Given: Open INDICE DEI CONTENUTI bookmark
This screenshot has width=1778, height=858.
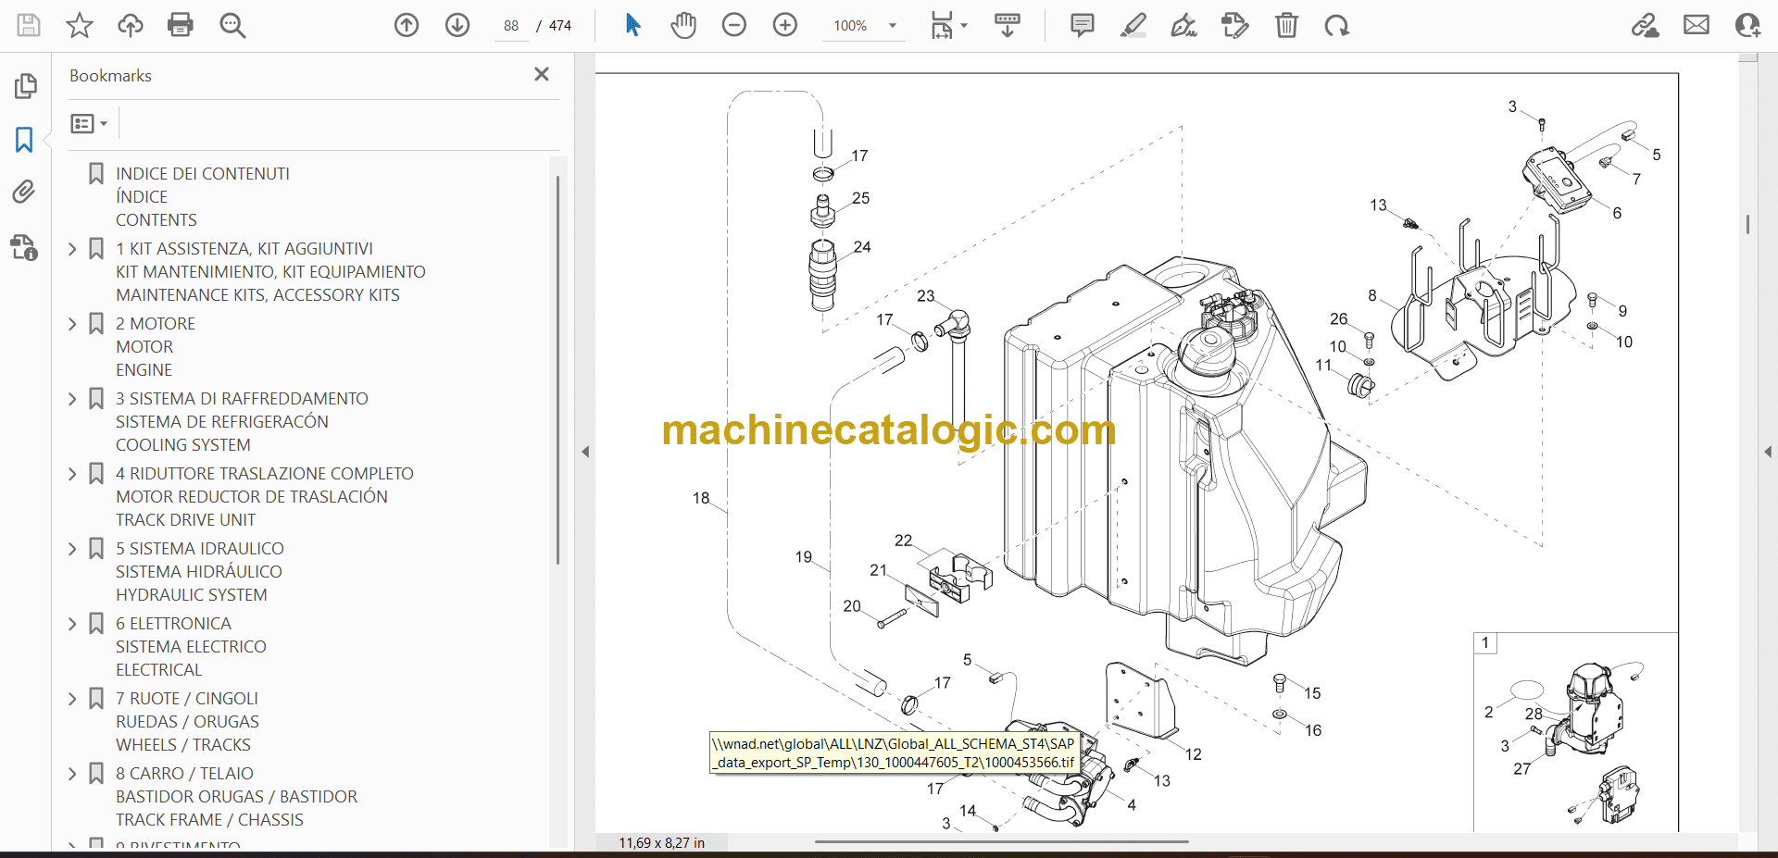Looking at the screenshot, I should point(202,174).
